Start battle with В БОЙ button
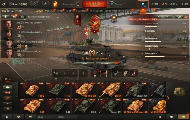Screen dimensions: 190x120 (x=95, y=4)
